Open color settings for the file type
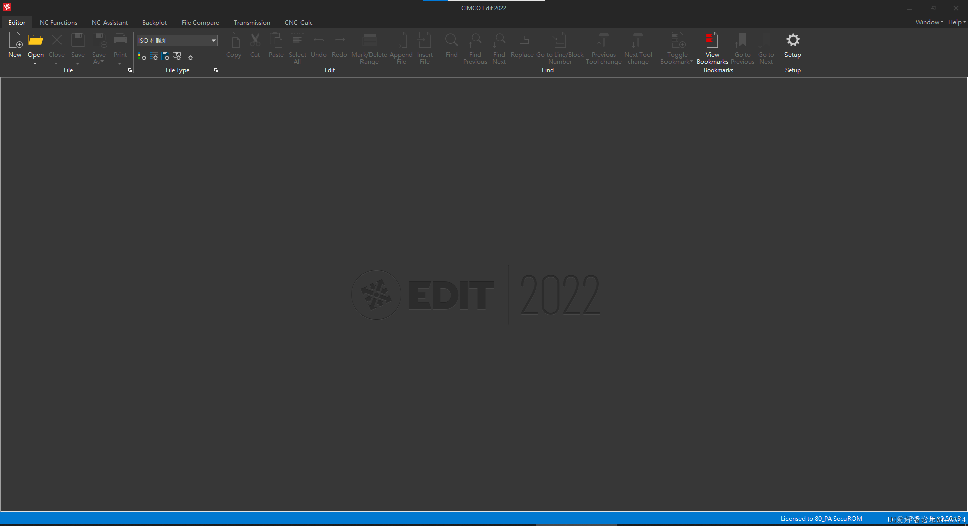 point(142,56)
